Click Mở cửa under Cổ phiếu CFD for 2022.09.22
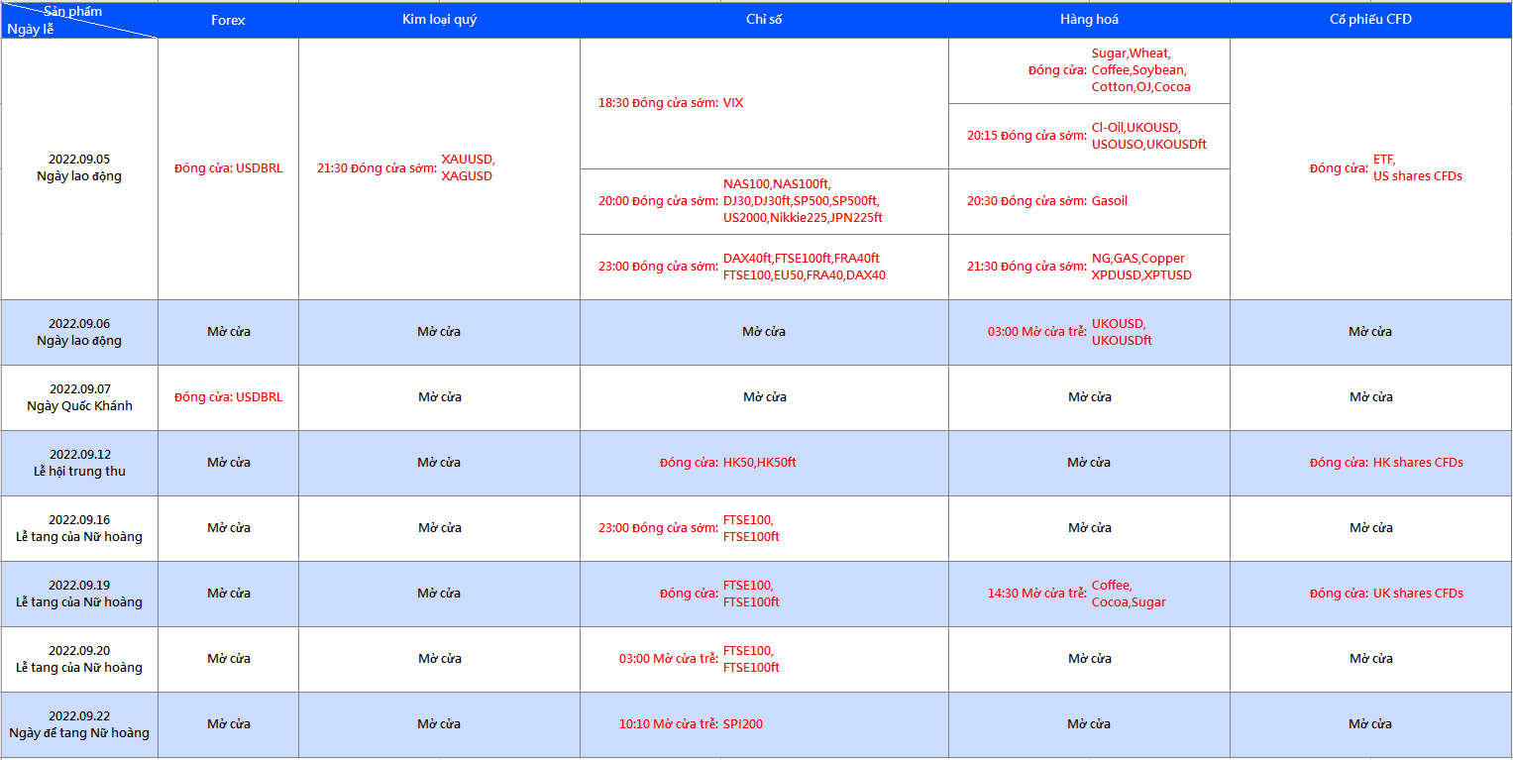This screenshot has height=760, width=1513. coord(1370,724)
